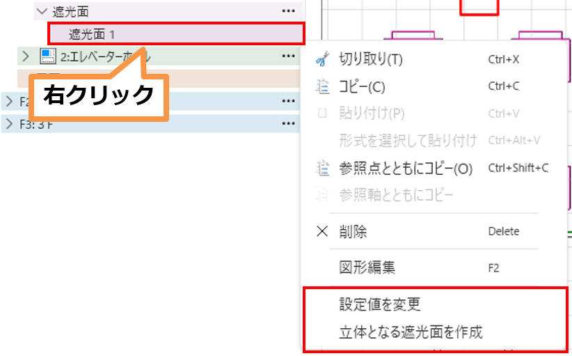Image resolution: width=572 pixels, height=356 pixels.
Task: Click 形式を選択して貼り付け menu entry
Action: pos(408,141)
